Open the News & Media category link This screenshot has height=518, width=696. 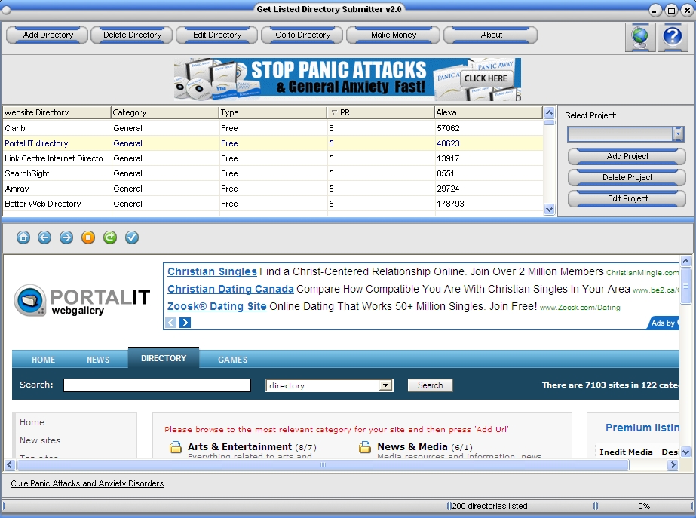[412, 446]
